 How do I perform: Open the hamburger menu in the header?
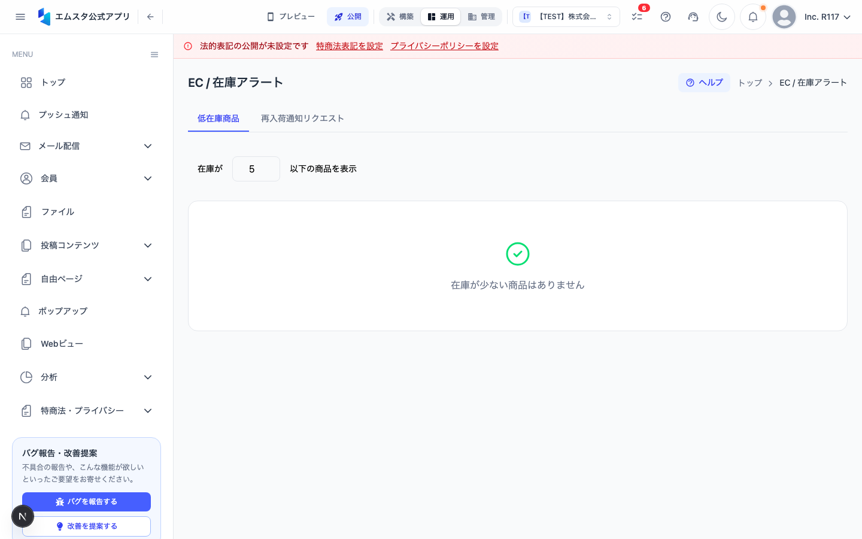(20, 17)
